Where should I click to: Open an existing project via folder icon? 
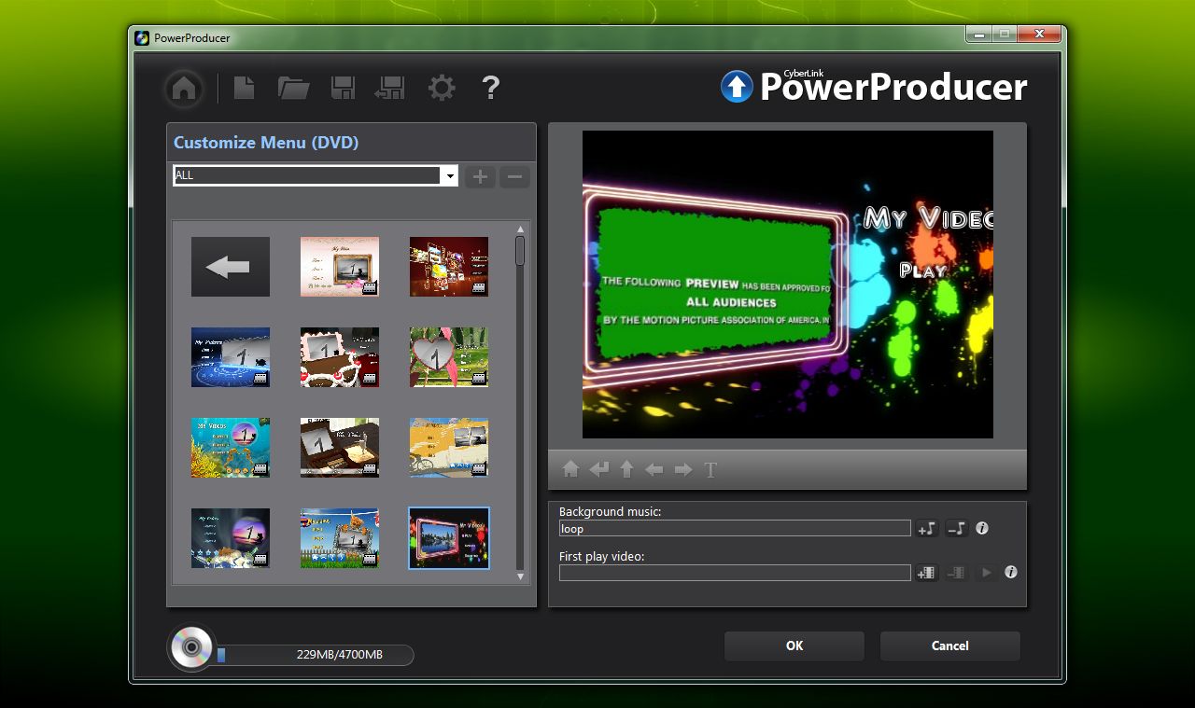[294, 88]
